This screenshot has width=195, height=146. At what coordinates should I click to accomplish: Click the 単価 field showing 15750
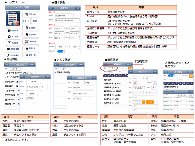[x=32, y=94]
